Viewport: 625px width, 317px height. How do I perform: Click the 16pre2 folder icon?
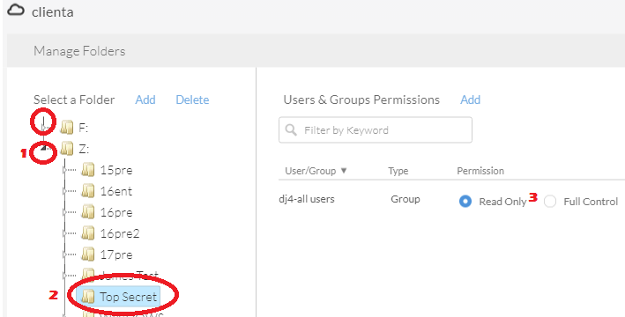[x=87, y=233]
